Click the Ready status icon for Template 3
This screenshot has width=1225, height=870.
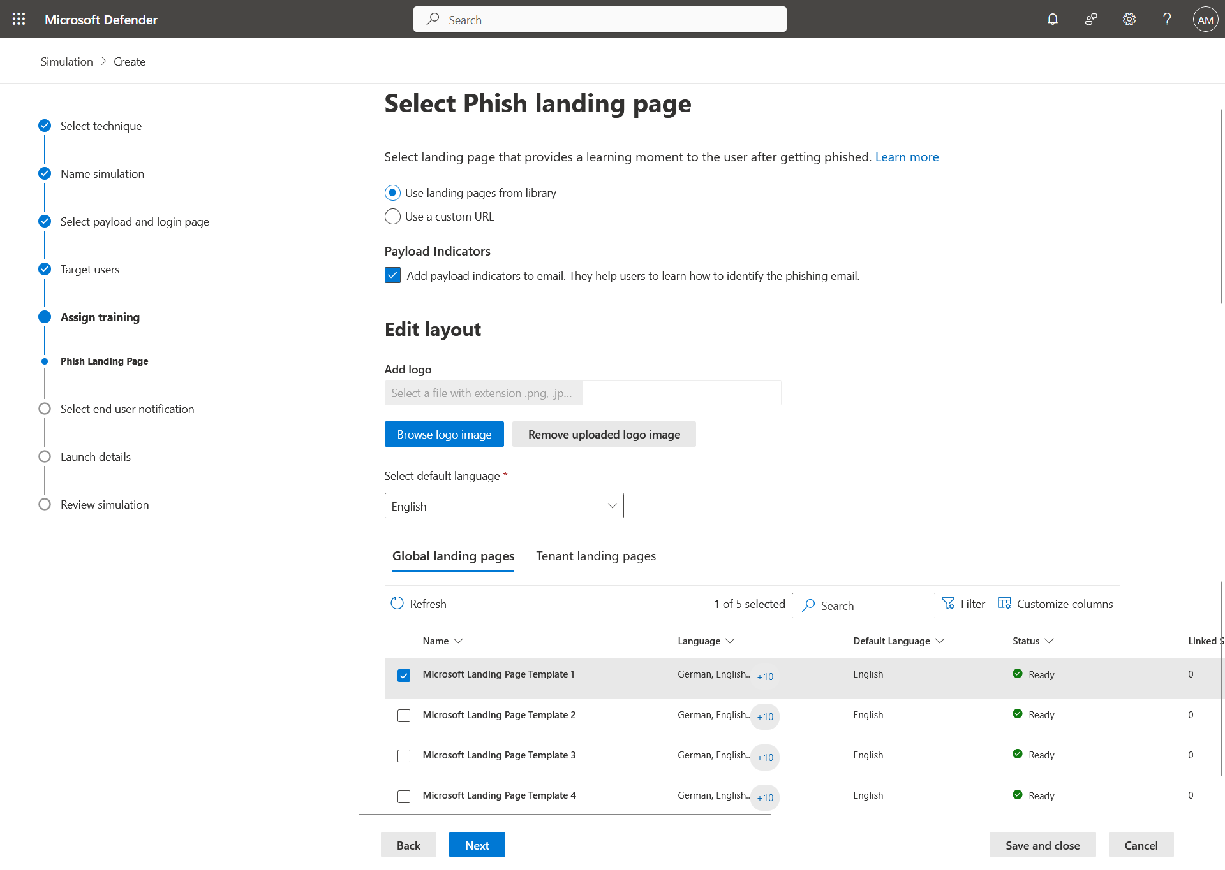pyautogui.click(x=1018, y=754)
